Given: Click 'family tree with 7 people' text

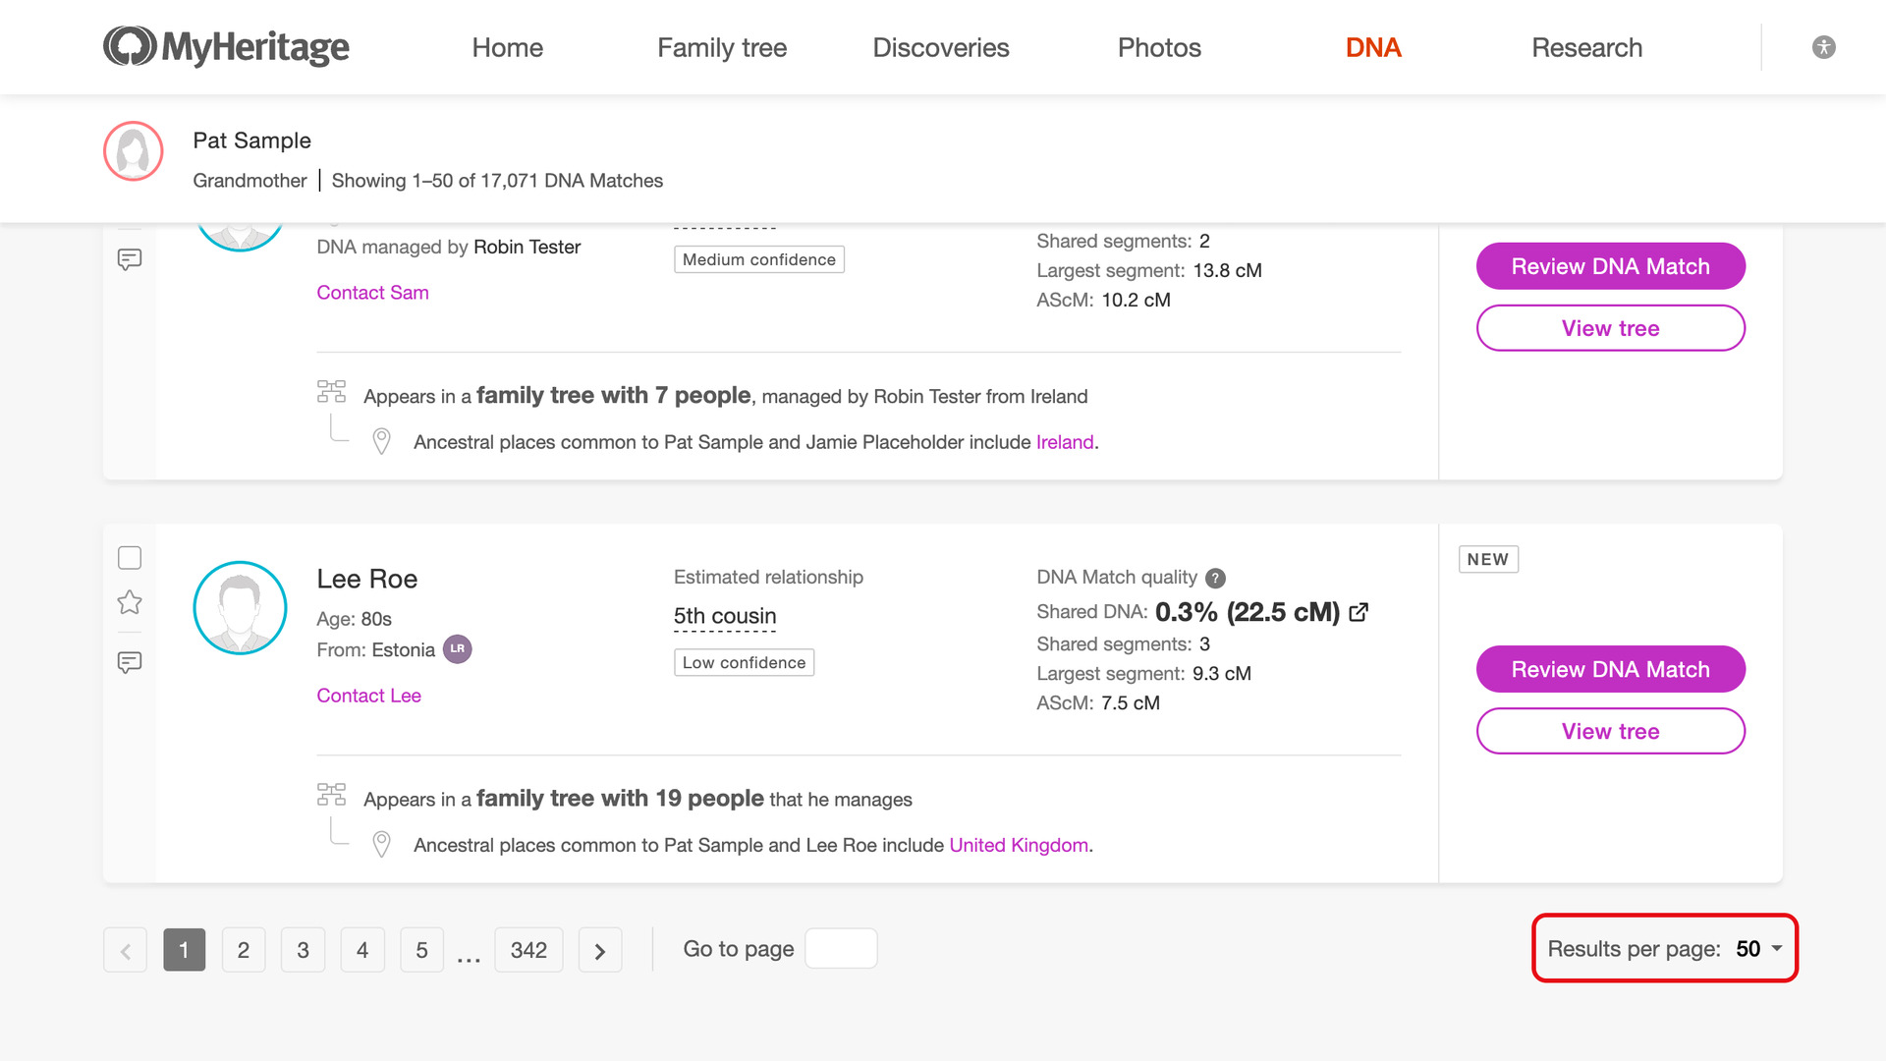Looking at the screenshot, I should coord(614,395).
